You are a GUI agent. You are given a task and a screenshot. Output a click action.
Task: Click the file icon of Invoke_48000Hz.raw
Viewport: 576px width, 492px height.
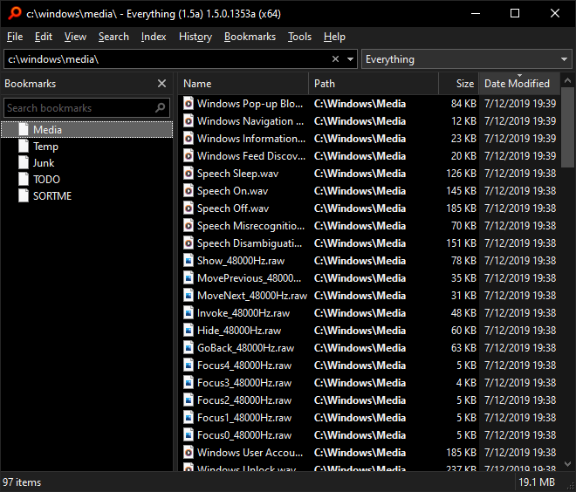[x=189, y=313]
